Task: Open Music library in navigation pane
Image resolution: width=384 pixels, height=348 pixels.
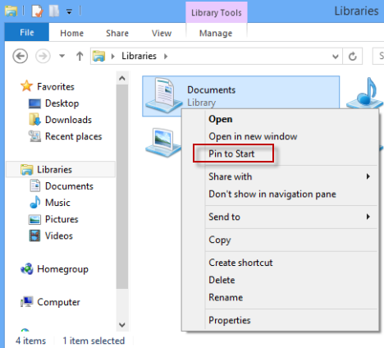Action: point(57,203)
